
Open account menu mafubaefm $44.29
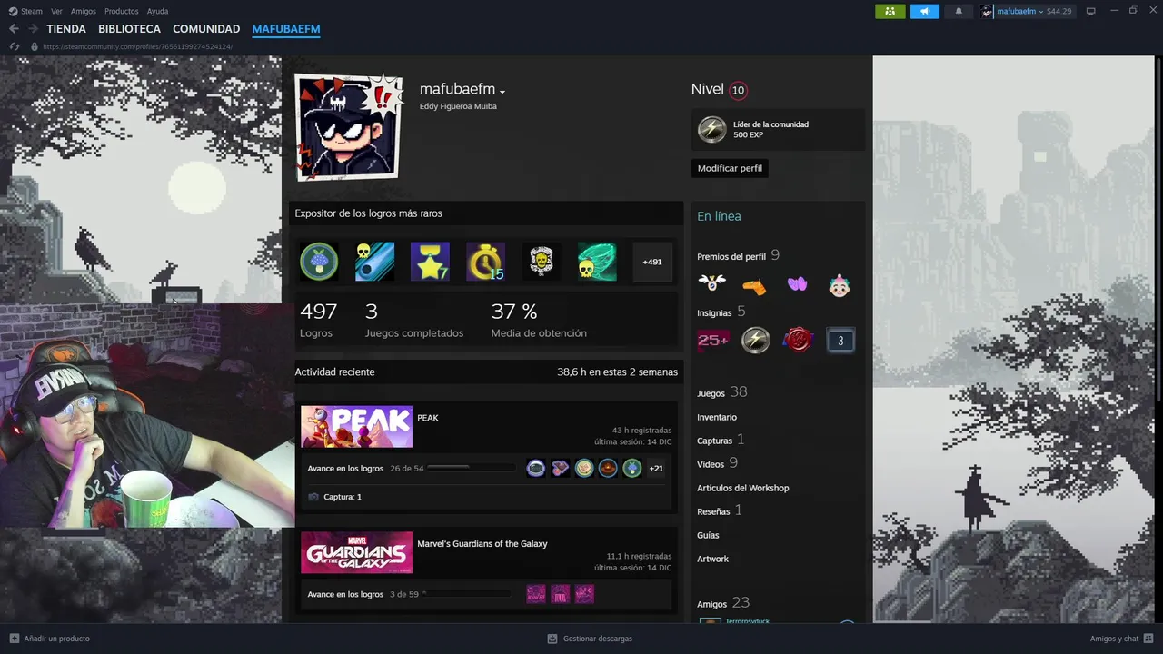tap(1026, 11)
